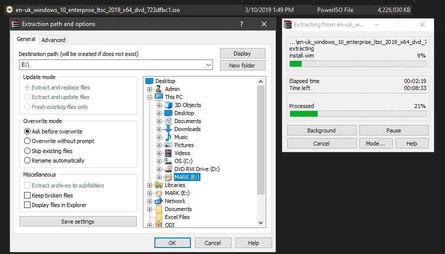Click the highlighted MARK (E:) drive icon
Viewport: 445px width, 254px height.
[168, 177]
